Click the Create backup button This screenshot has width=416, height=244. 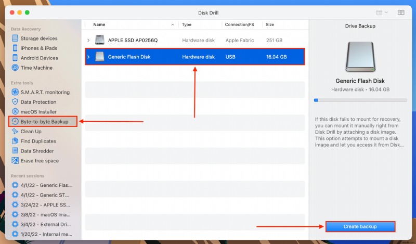tap(360, 226)
